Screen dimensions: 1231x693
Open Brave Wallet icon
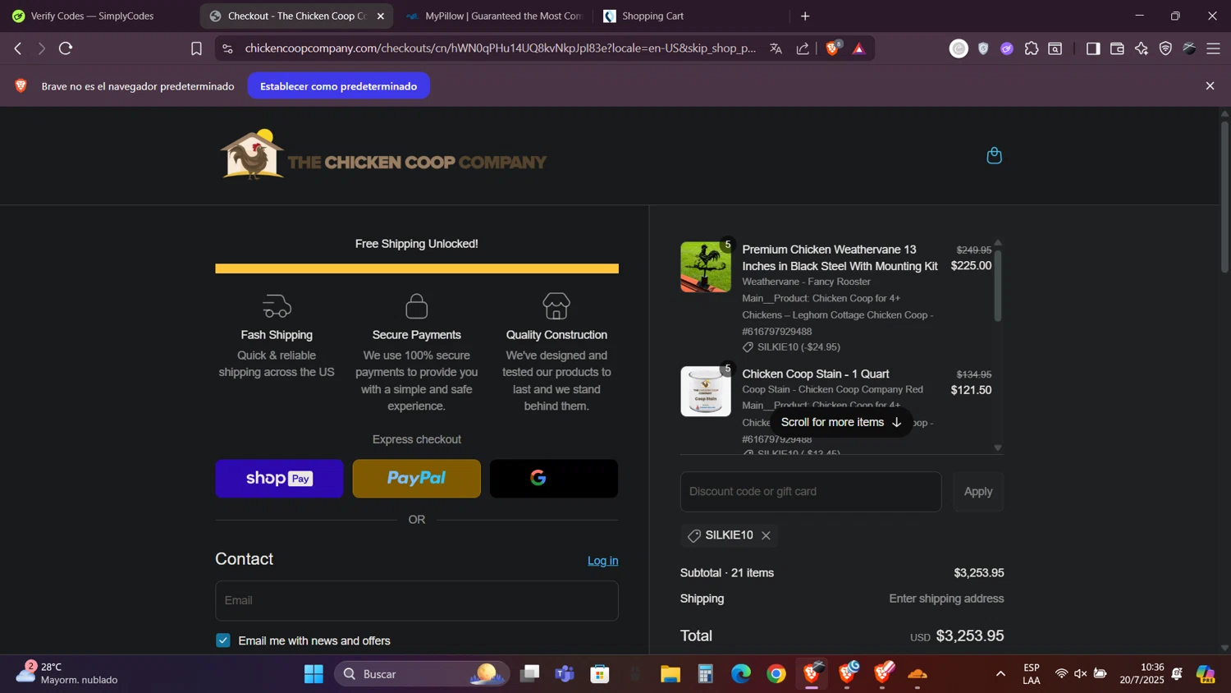(1117, 48)
